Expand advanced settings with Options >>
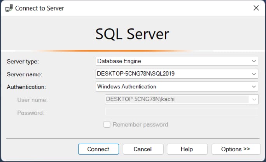 [236, 149]
